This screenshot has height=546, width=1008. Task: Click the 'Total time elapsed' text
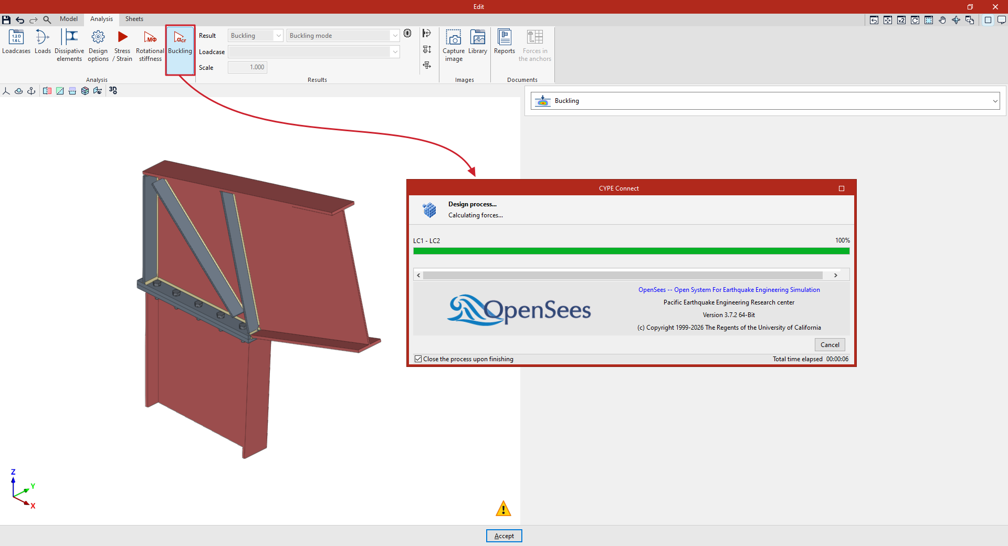click(x=797, y=359)
